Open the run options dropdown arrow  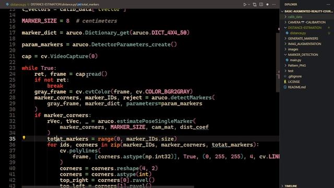tap(249, 5)
